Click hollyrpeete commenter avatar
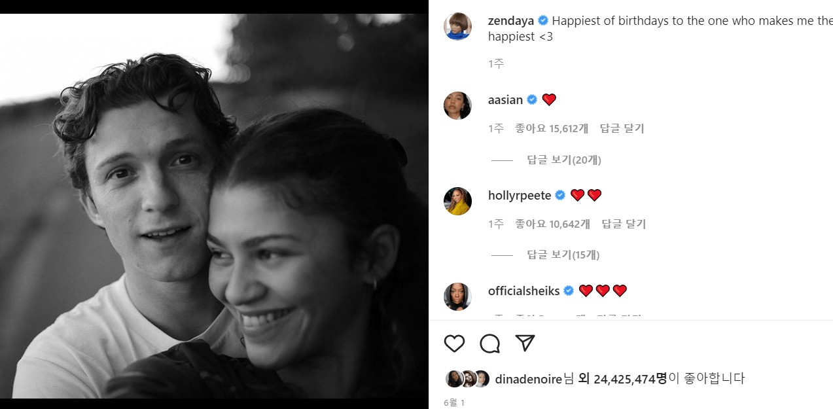Screen dimensions: 833x409 click(457, 201)
